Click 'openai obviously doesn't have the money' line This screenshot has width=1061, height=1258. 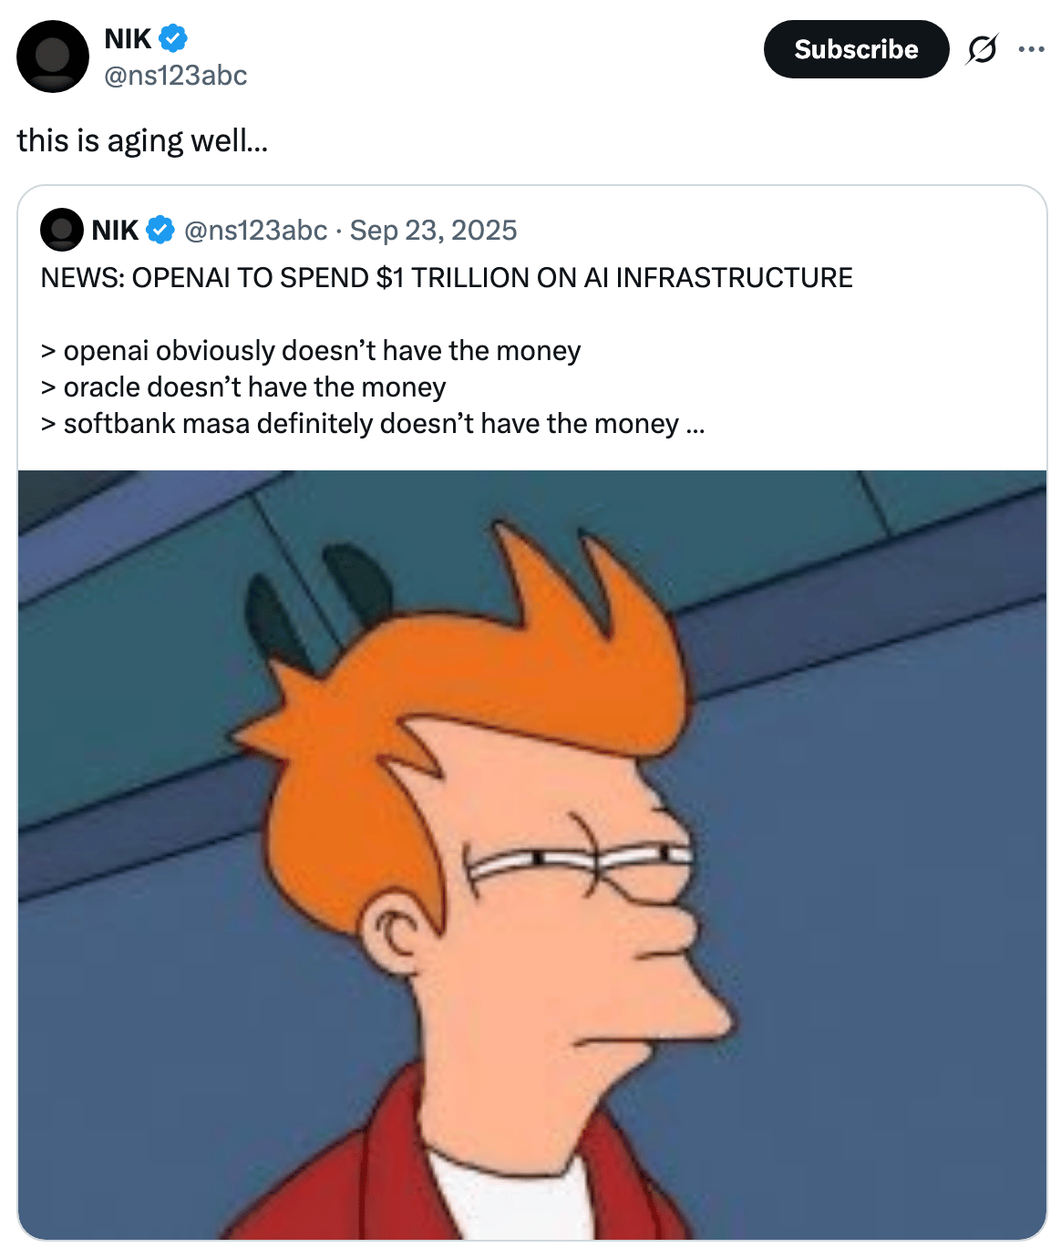coord(311,350)
